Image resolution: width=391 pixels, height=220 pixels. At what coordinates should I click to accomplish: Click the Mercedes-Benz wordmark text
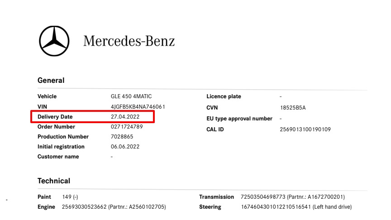129,41
